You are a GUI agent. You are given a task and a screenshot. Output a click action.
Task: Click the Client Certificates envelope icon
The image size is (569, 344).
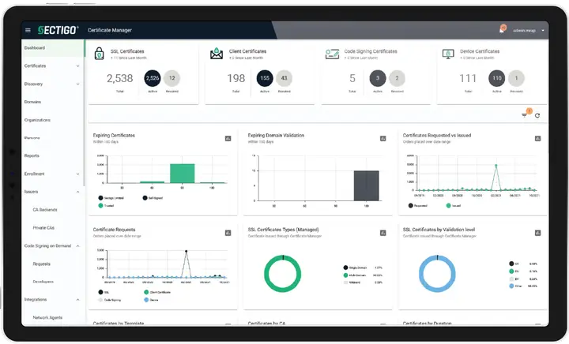(x=215, y=54)
